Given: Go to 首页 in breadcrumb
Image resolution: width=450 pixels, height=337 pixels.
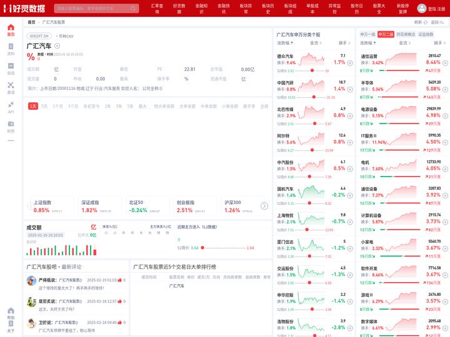Looking at the screenshot, I should [x=31, y=22].
